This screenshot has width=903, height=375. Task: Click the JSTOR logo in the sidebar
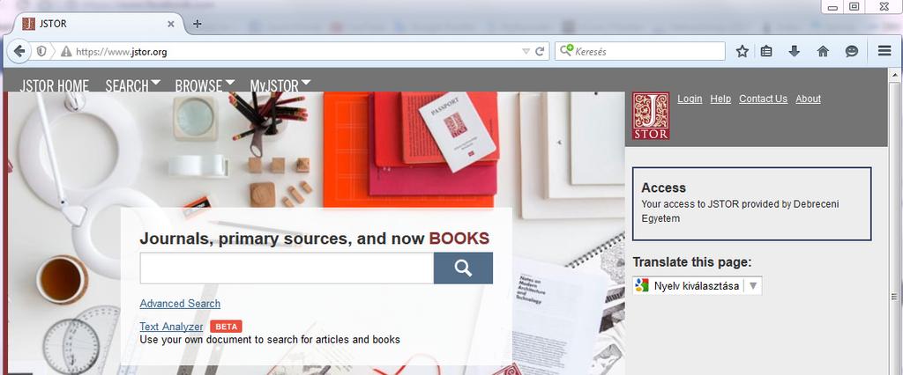[651, 115]
